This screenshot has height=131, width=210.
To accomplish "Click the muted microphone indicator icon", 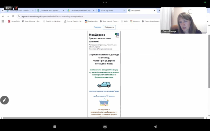I will tap(16, 8).
